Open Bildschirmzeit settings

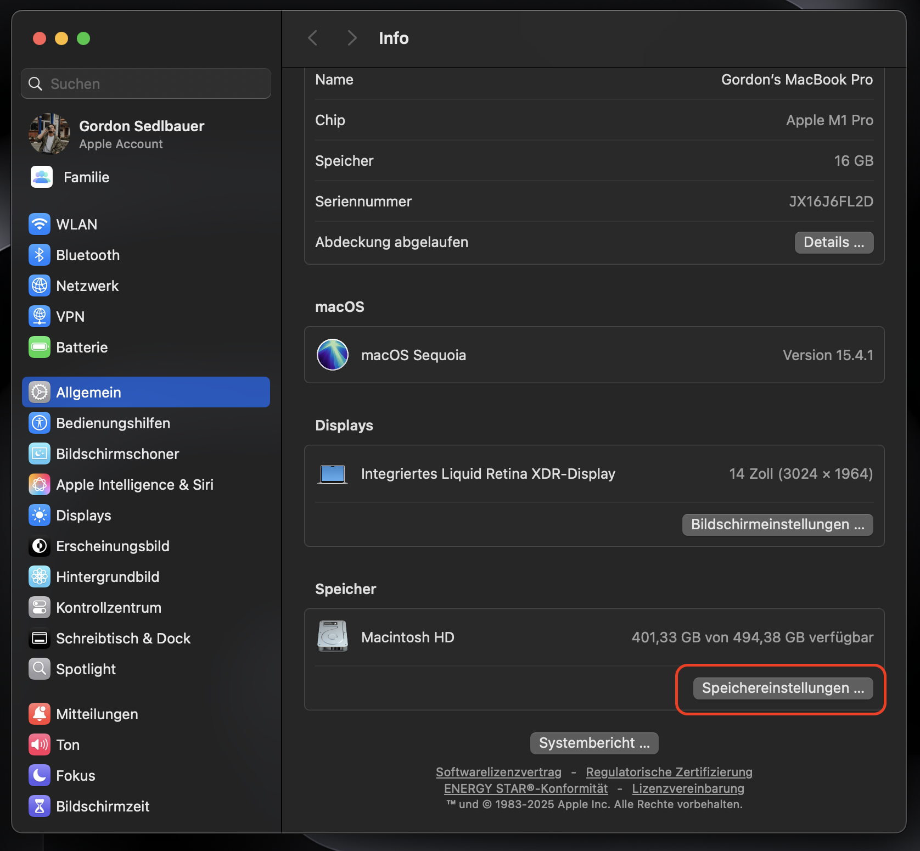[x=103, y=806]
